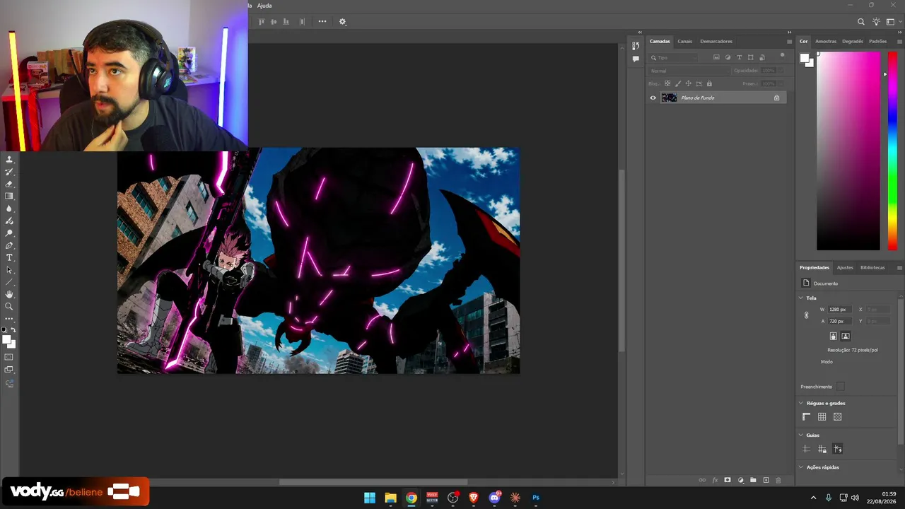Set canvas orientation to portrait

point(833,337)
